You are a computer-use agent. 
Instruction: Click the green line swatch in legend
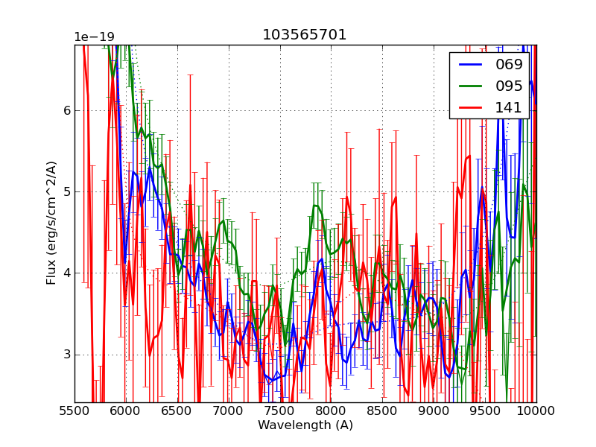click(470, 86)
